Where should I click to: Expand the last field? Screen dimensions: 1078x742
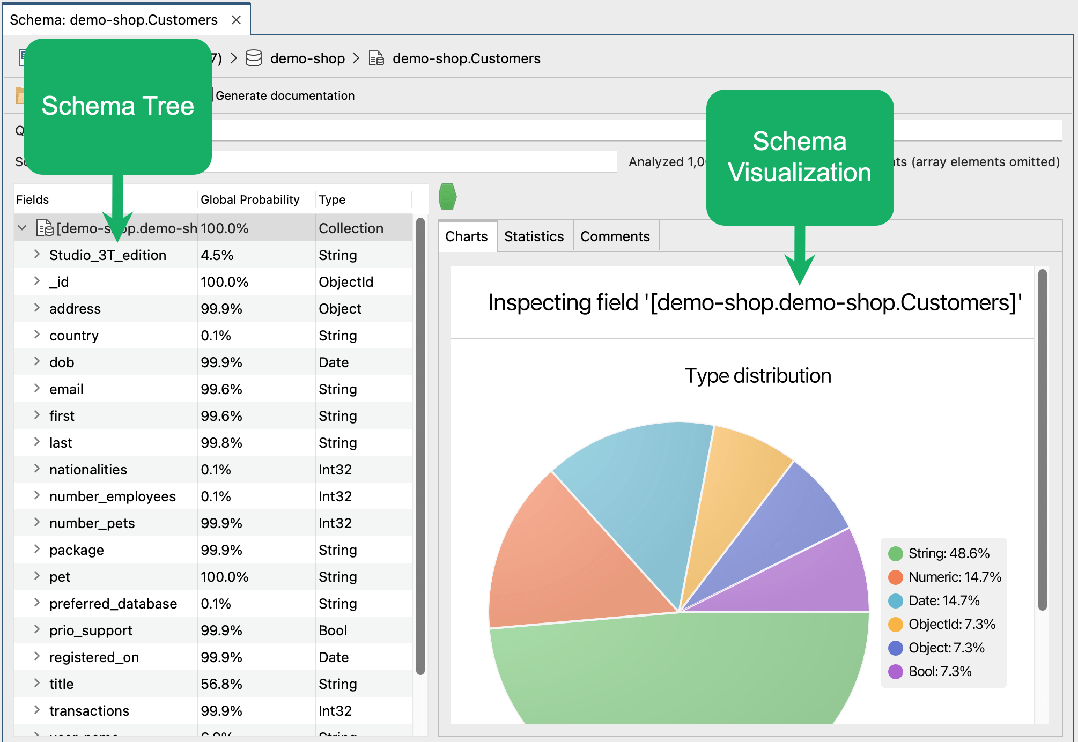(36, 442)
